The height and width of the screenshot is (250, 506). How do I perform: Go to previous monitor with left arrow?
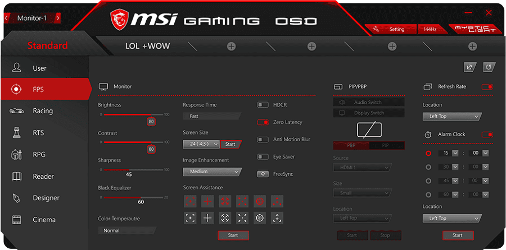click(6, 18)
